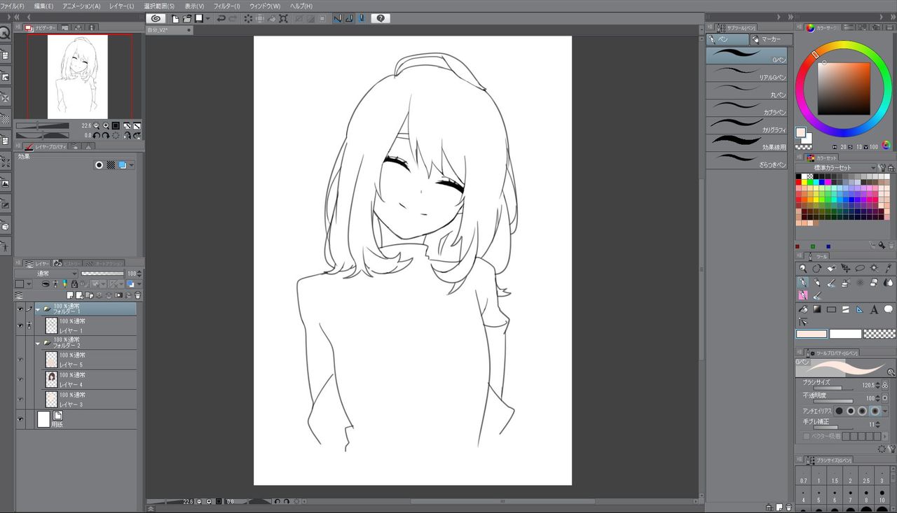Enable the ベクター吸着 checkbox

click(x=807, y=436)
